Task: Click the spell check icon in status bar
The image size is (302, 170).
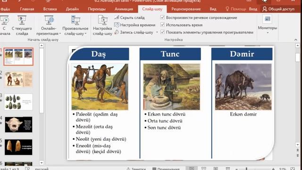Action: point(27,169)
